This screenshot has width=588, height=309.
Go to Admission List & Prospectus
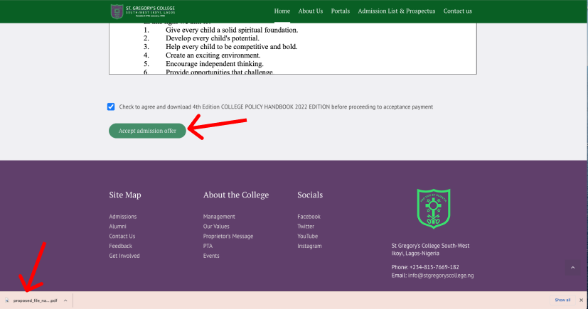tap(396, 11)
